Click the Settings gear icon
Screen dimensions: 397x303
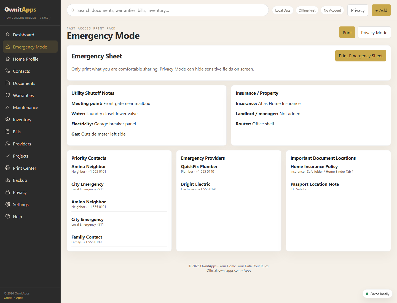pos(8,204)
